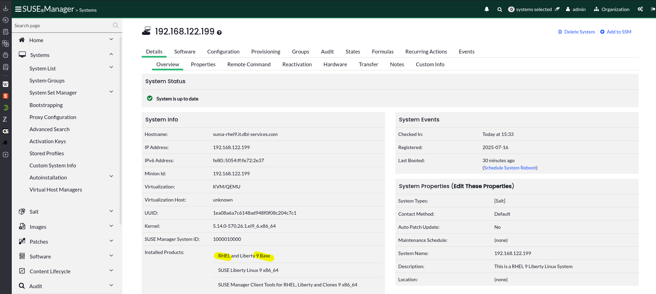
Task: Expand the Patches sidebar section
Action: pos(111,241)
